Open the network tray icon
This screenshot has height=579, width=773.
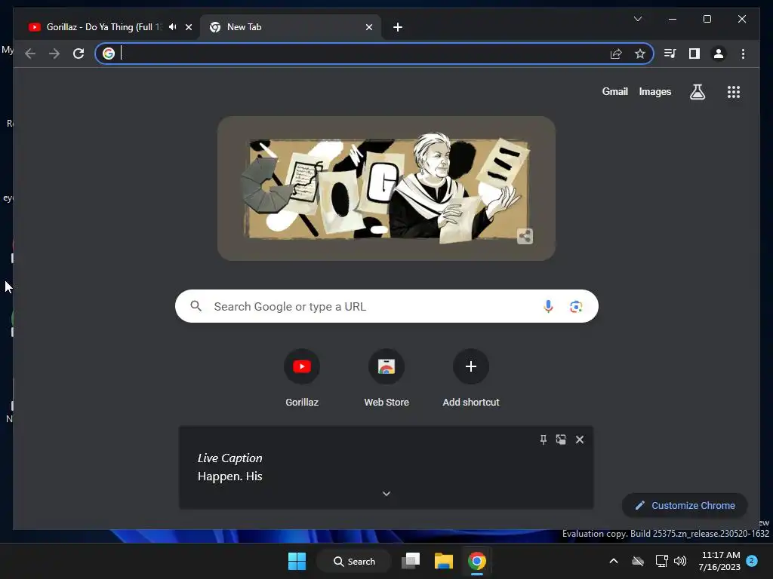[x=661, y=561]
